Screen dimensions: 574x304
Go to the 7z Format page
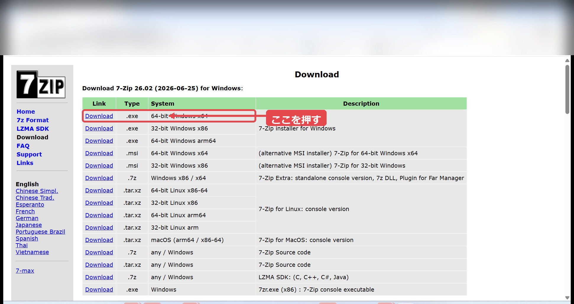33,120
